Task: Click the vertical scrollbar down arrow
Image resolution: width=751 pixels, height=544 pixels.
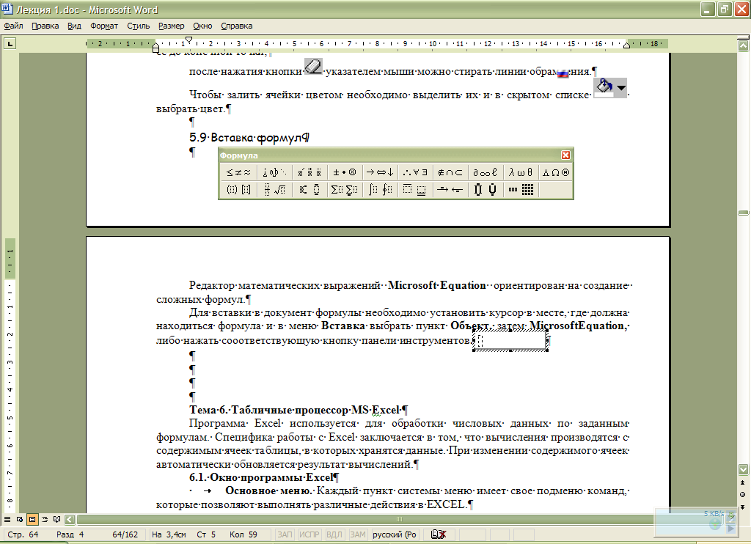Action: tap(743, 469)
